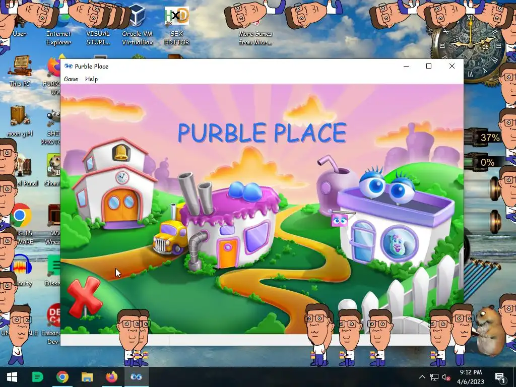This screenshot has height=387, width=516.
Task: Select the SEX EDITOR hex editor icon
Action: tap(177, 26)
